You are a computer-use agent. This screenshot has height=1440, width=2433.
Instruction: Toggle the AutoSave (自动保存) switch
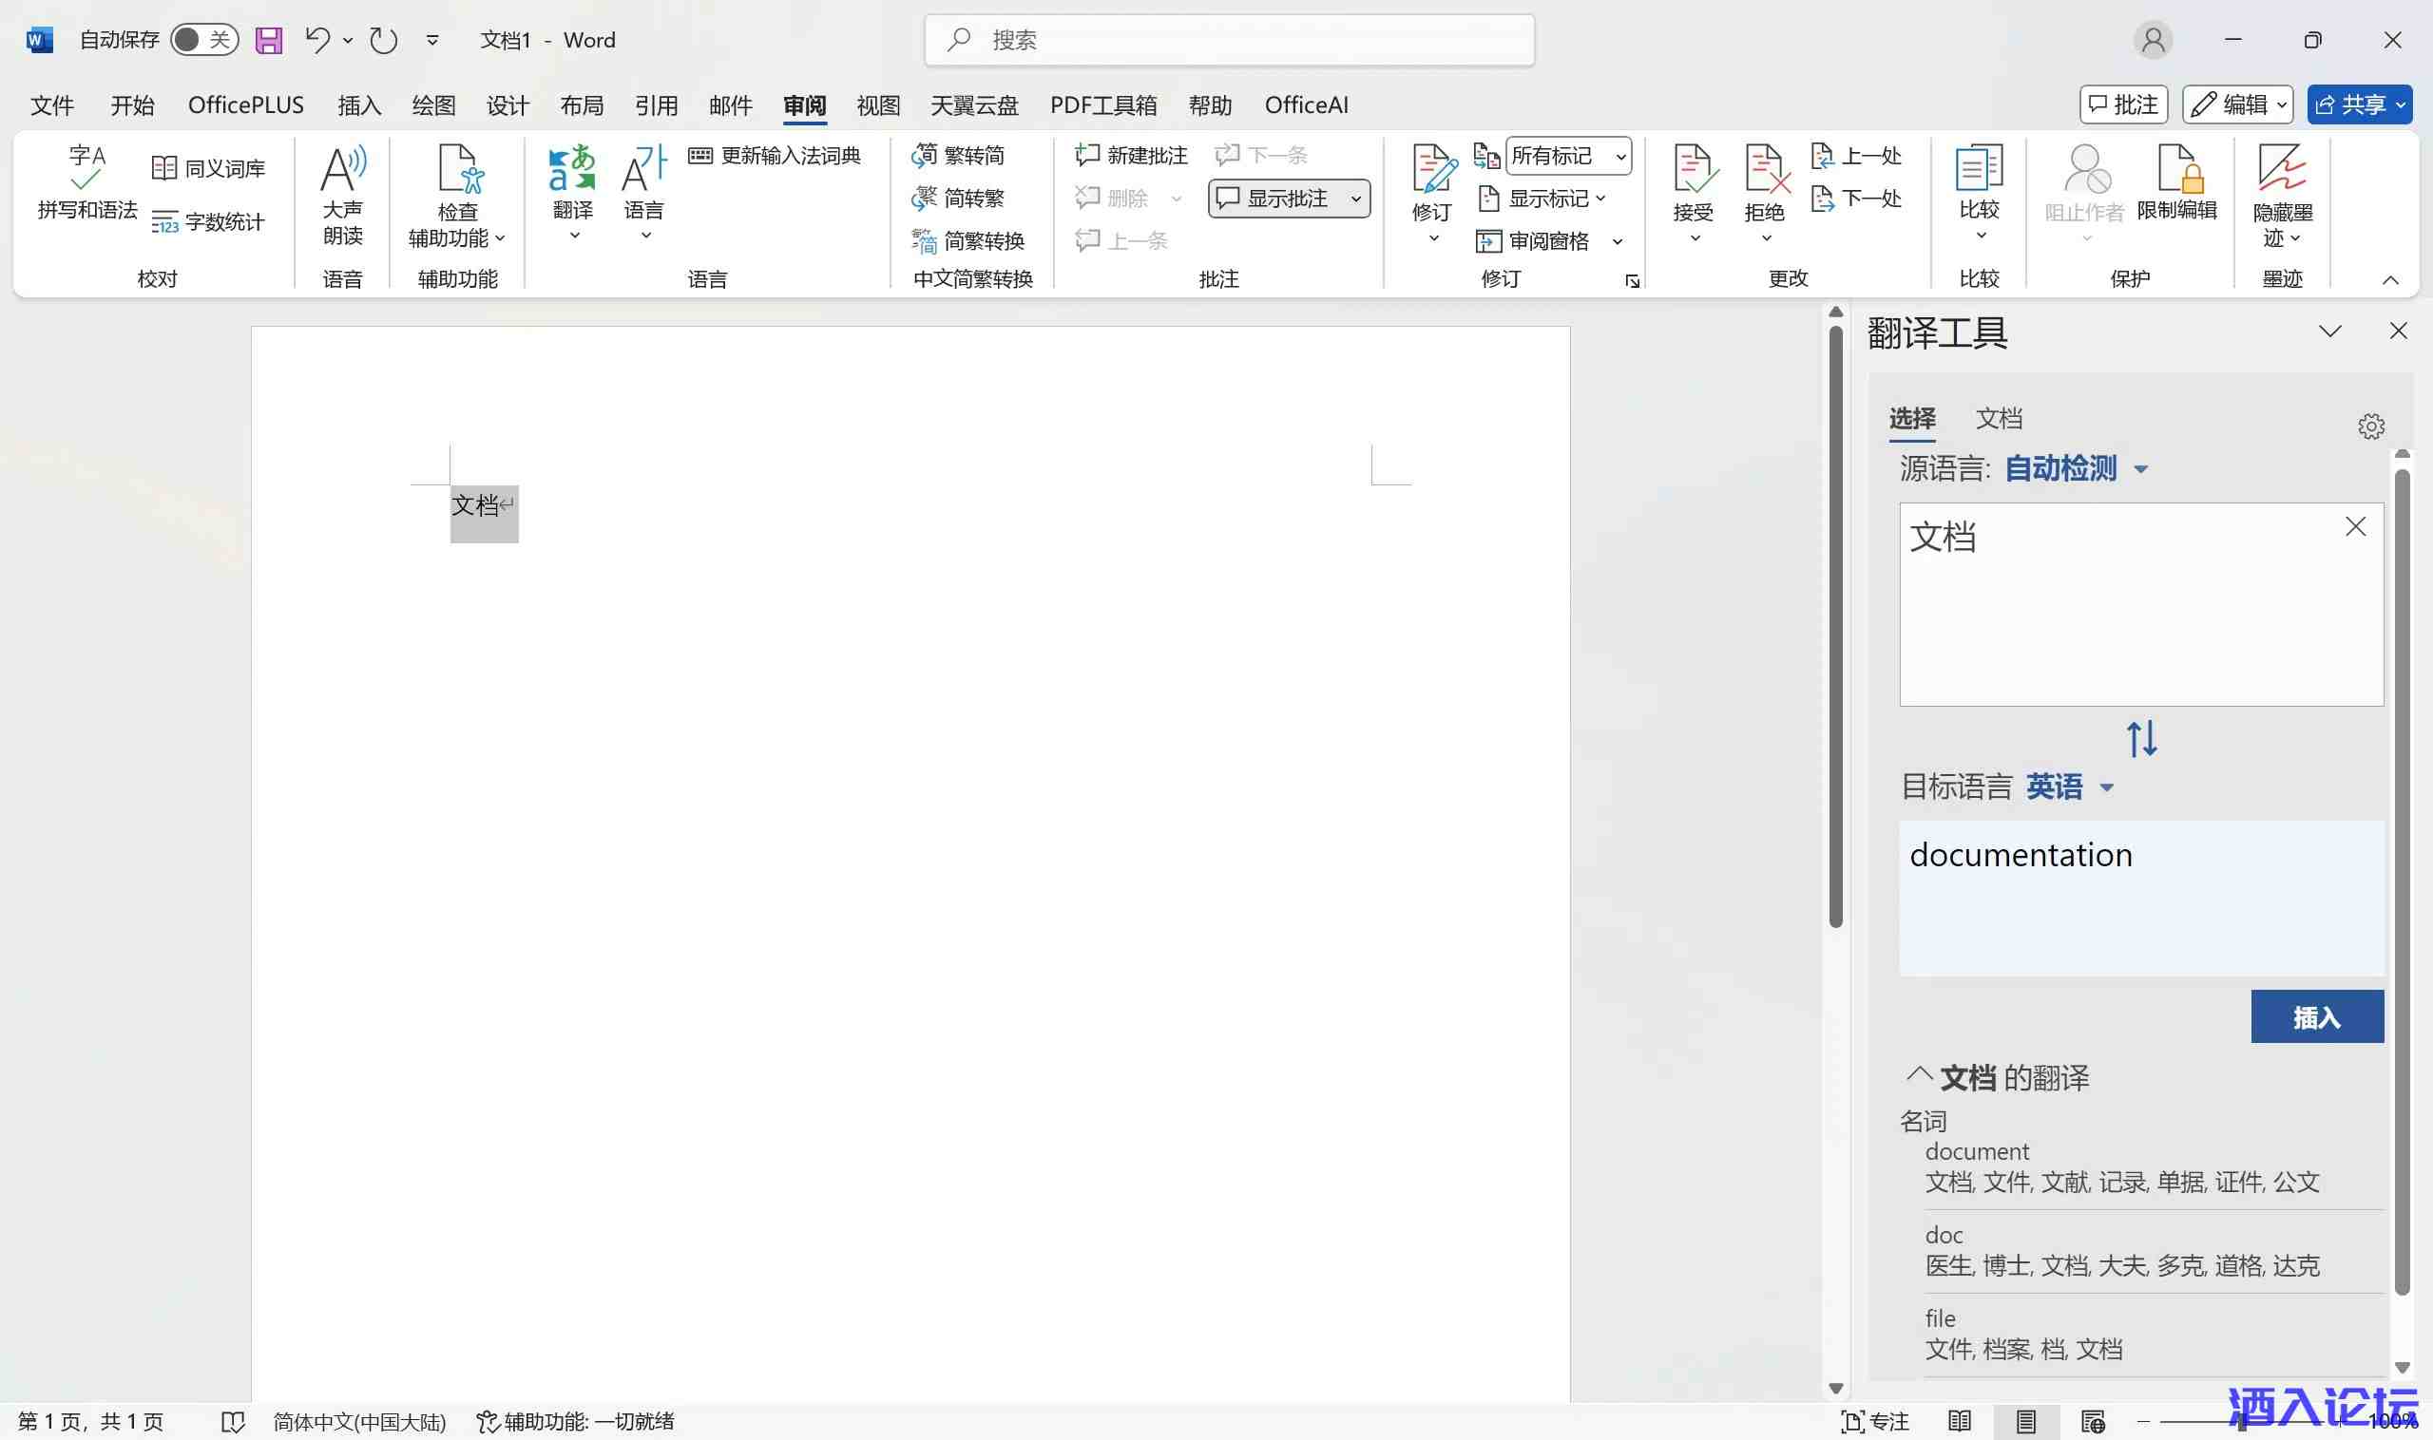click(204, 40)
